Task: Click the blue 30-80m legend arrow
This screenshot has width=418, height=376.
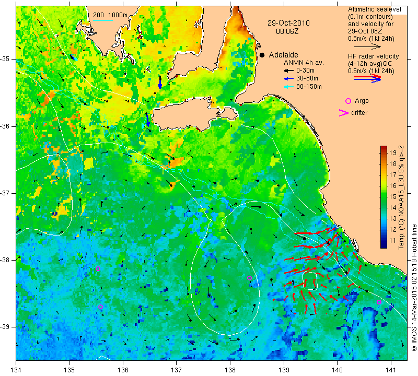Action: [288, 79]
